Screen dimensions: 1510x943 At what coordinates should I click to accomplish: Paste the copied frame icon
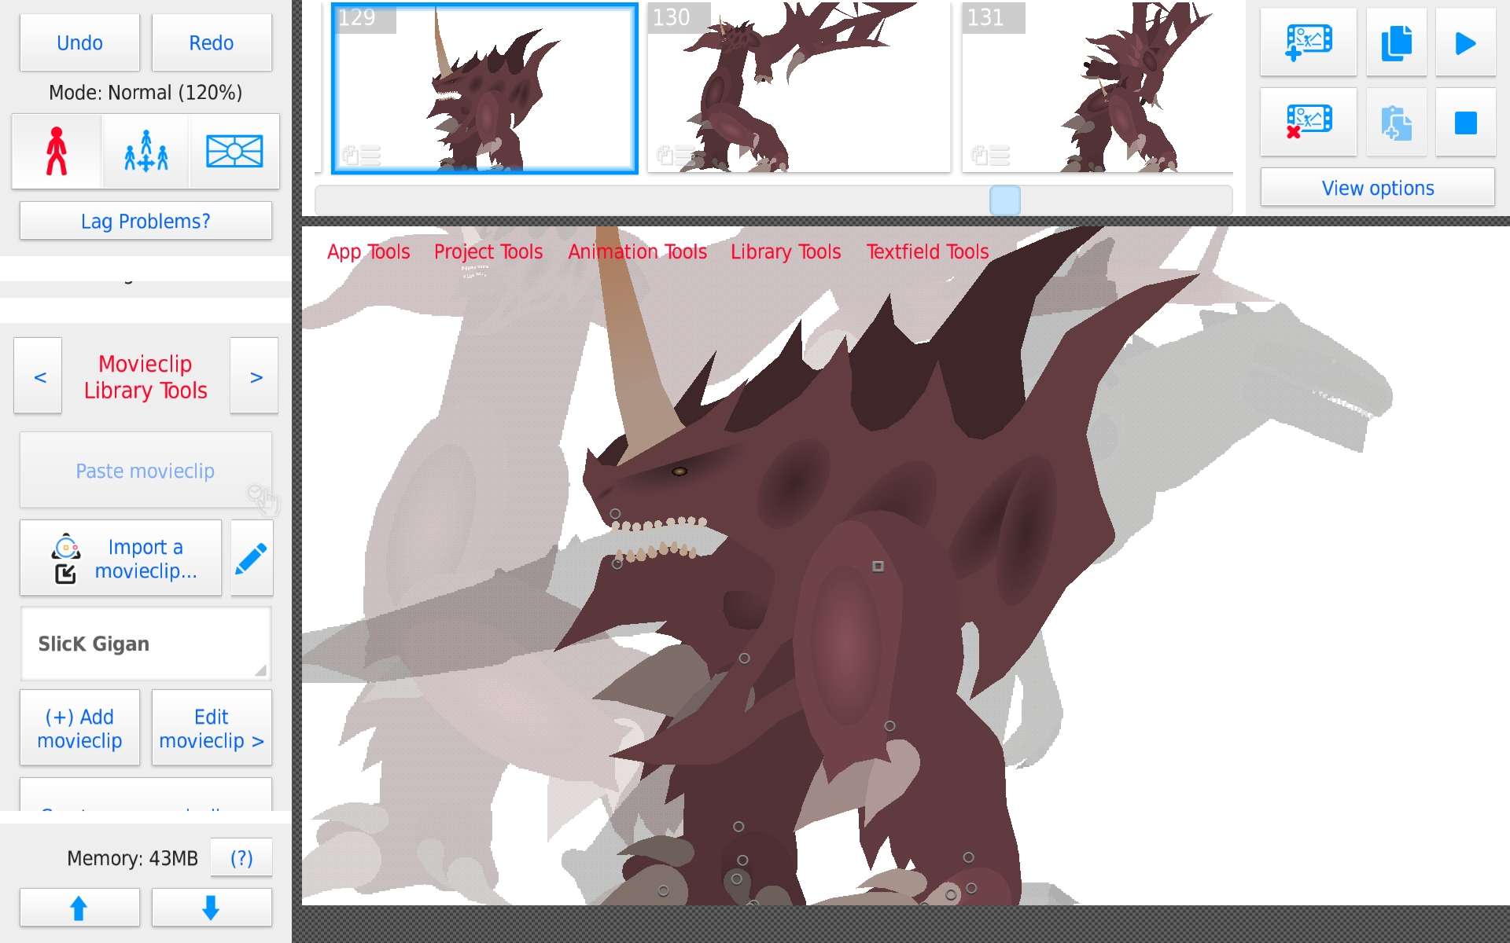1396,122
